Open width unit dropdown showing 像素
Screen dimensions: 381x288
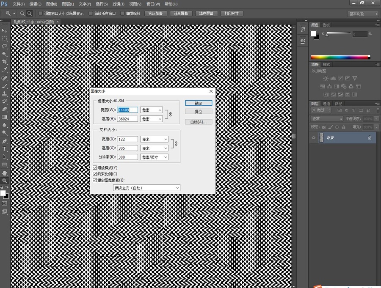tap(152, 110)
